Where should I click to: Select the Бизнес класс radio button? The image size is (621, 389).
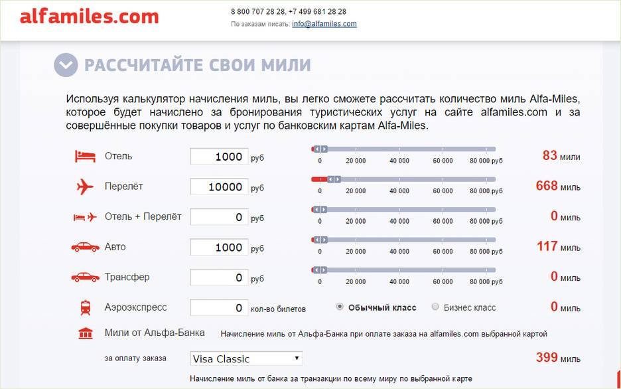coord(435,307)
